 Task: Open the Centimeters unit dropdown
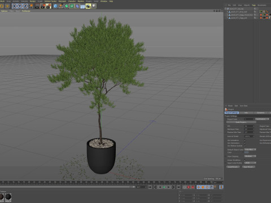[x=262, y=119]
